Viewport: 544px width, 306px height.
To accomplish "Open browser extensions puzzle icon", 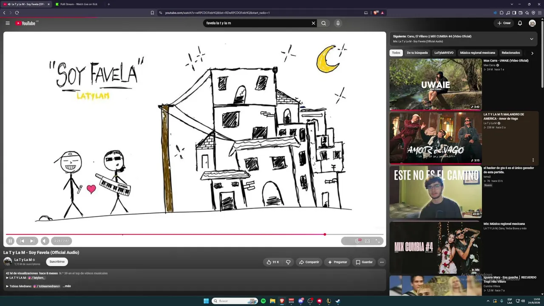I will [x=501, y=13].
